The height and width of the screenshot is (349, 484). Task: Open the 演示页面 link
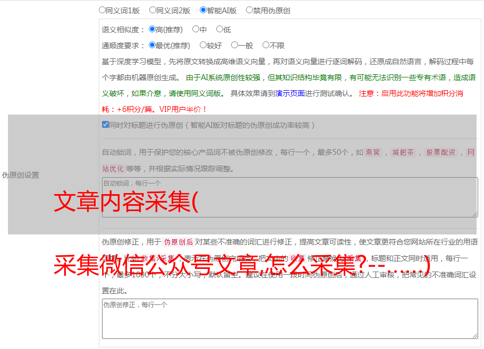(290, 93)
